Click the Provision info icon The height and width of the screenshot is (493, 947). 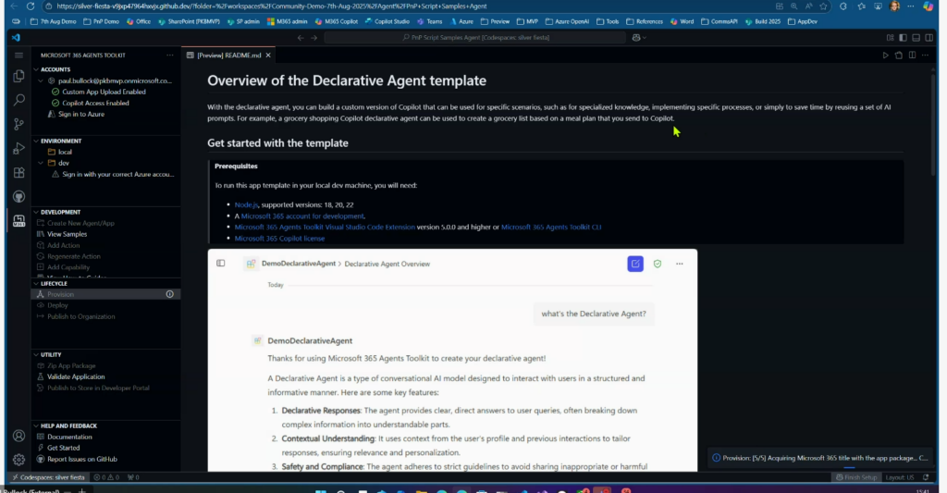tap(170, 294)
